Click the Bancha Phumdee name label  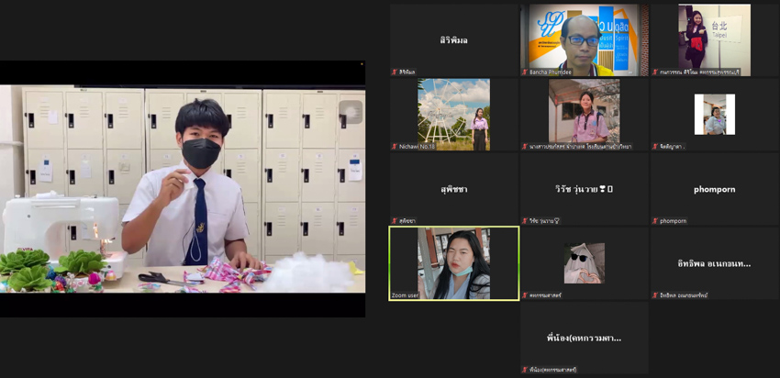(x=551, y=72)
